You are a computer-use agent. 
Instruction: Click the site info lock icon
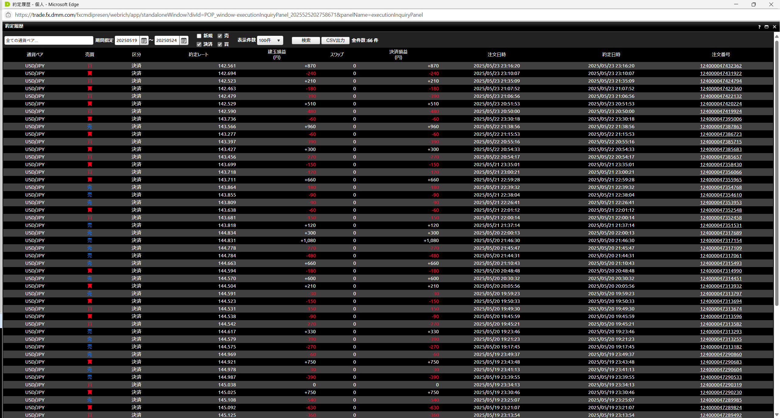(x=8, y=15)
